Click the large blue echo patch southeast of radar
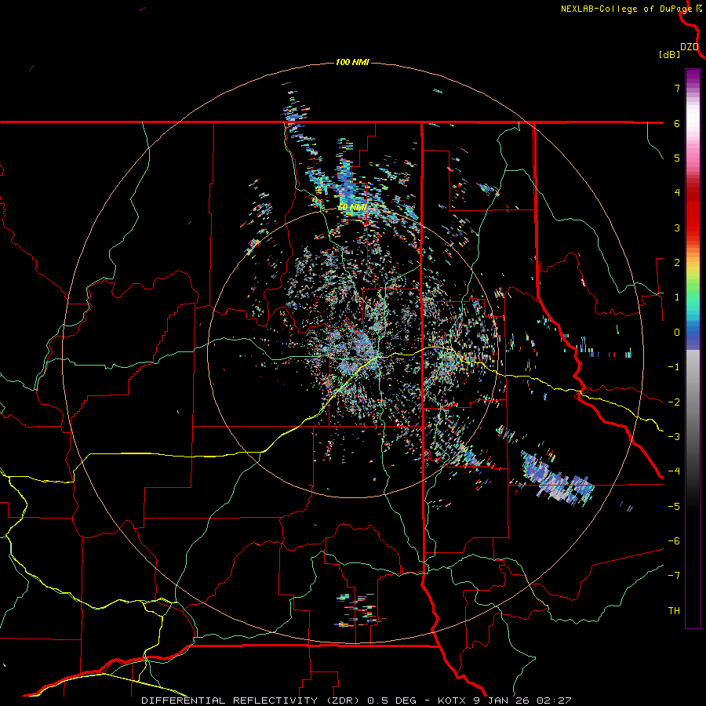706x706 pixels. coord(556,479)
